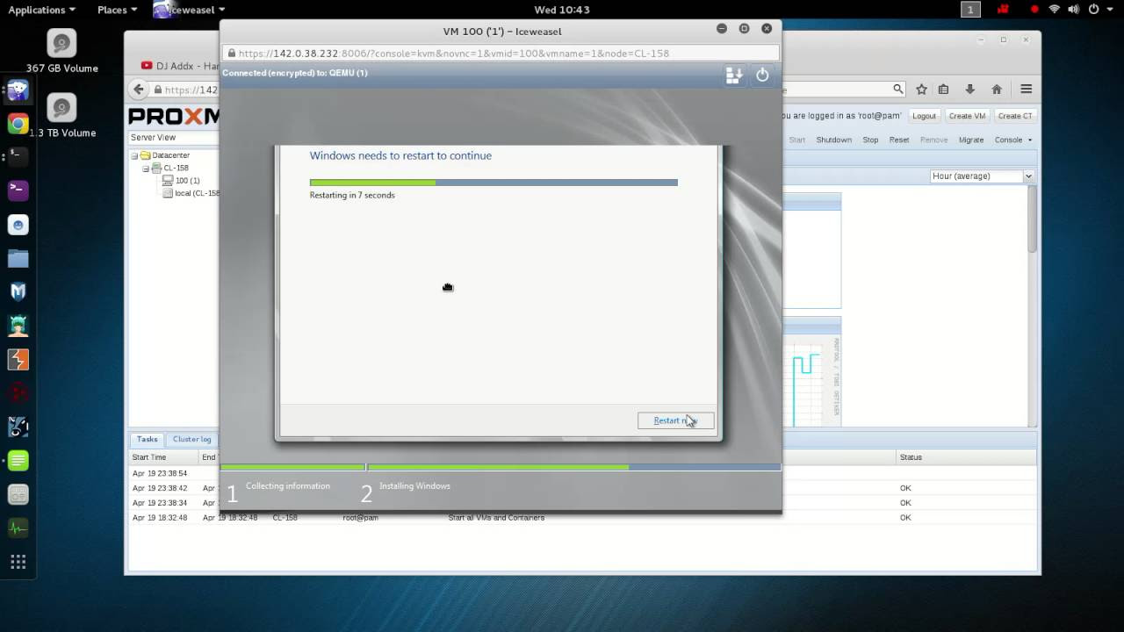Open the green notes dock icon
The height and width of the screenshot is (632, 1124).
[18, 461]
